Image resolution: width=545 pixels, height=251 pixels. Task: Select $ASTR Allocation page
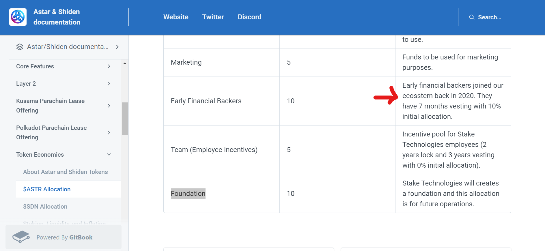pyautogui.click(x=47, y=189)
